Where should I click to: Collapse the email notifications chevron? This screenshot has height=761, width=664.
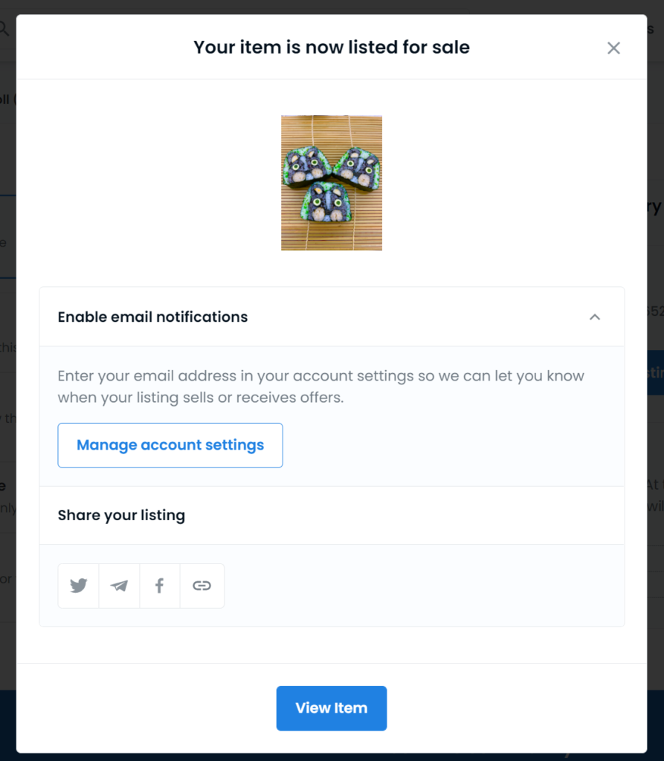coord(595,317)
